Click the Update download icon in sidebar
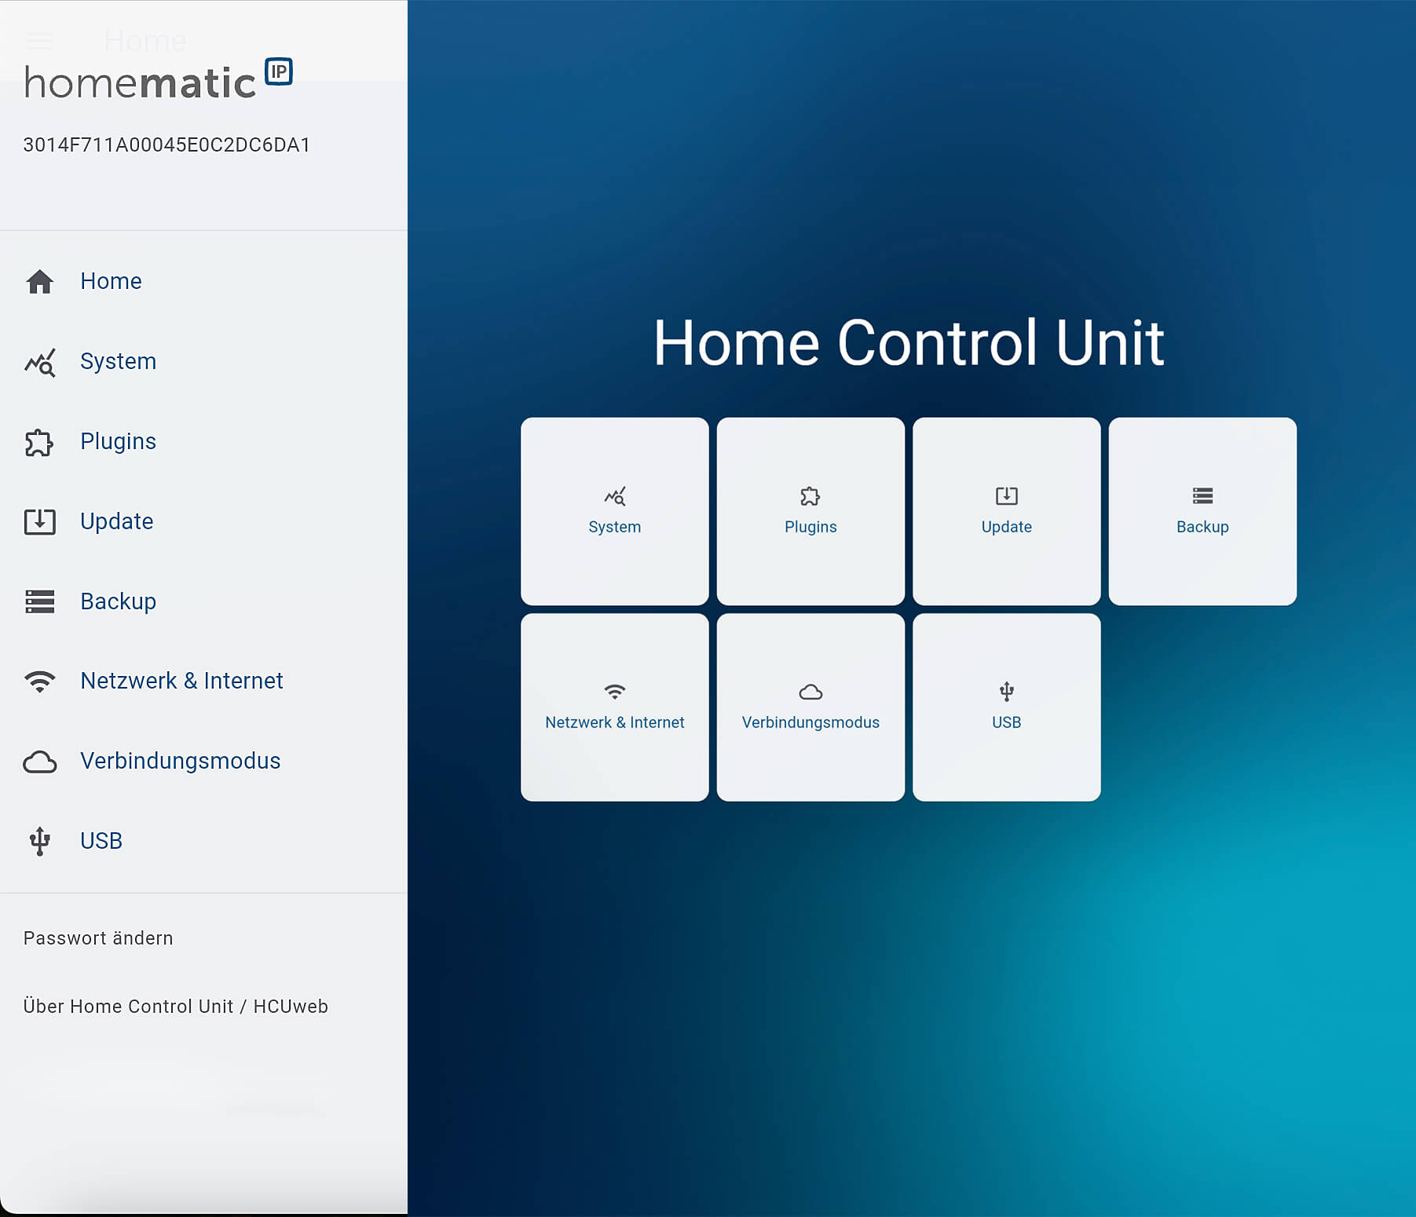This screenshot has height=1217, width=1416. [x=40, y=521]
